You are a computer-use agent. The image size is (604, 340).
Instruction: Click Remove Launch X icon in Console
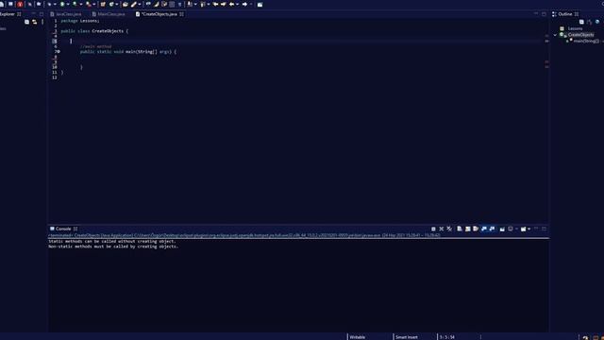(442, 229)
